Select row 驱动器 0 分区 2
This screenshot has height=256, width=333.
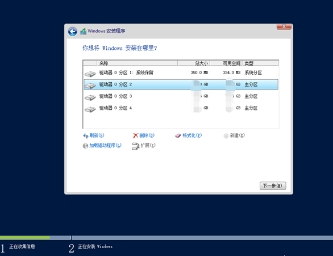[181, 84]
